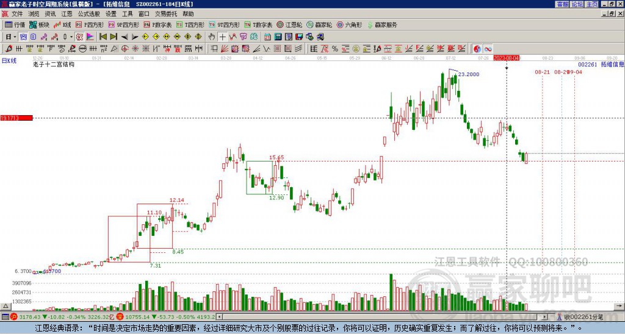Viewport: 625px width, 334px height.
Task: Click the 19.1713 red price tag
Action: pyautogui.click(x=16, y=118)
